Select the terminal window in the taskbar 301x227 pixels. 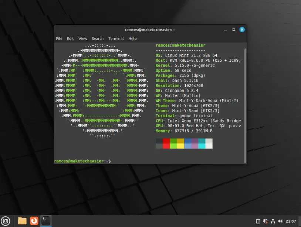coord(45,220)
